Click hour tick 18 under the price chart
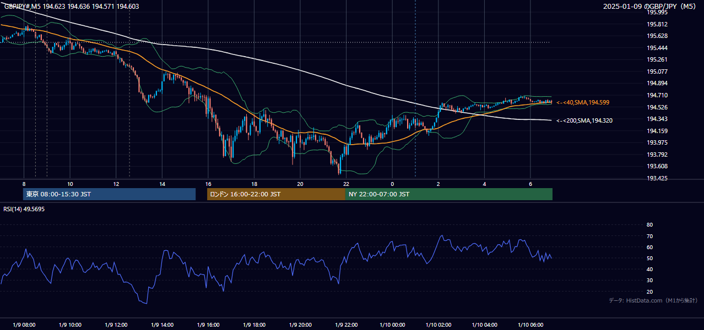 point(254,184)
